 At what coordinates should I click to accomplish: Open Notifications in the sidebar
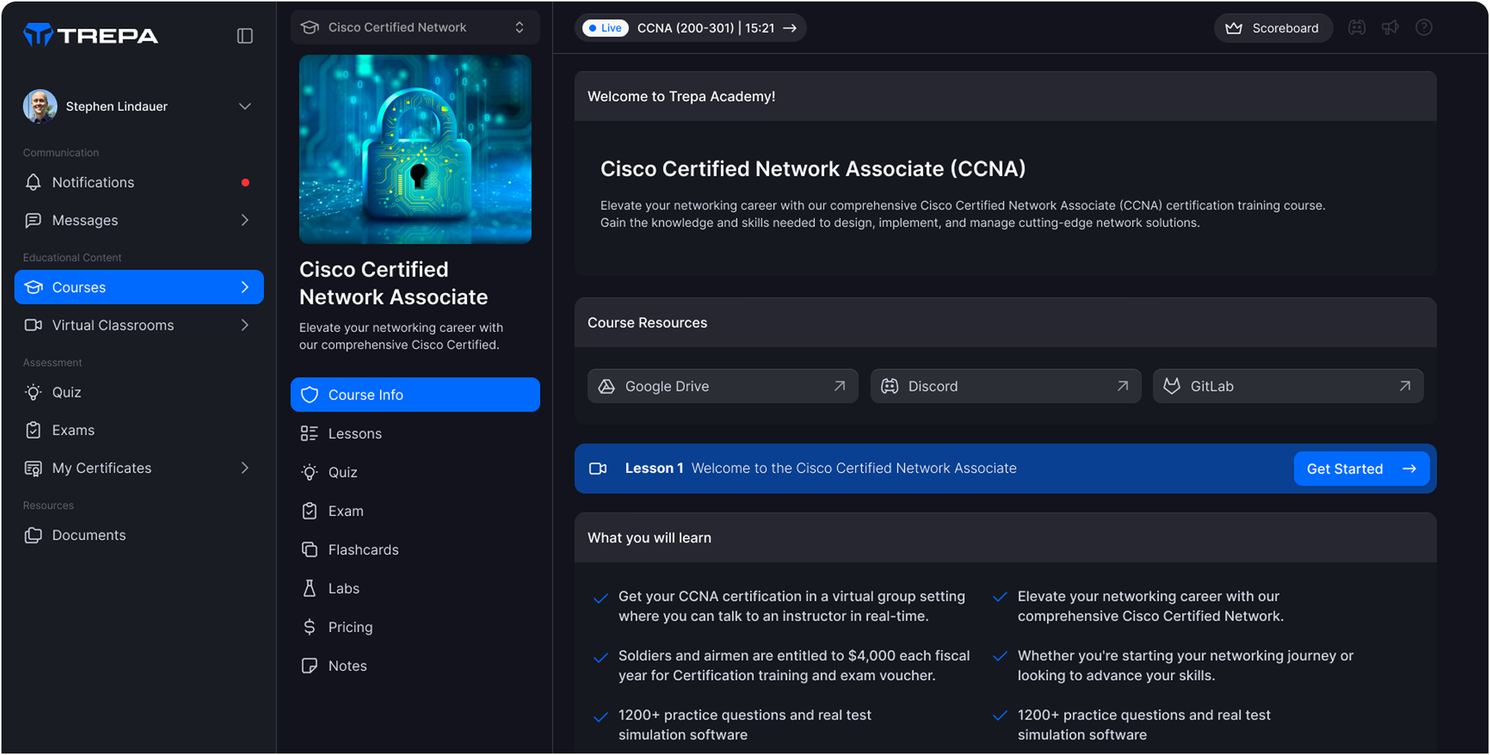pyautogui.click(x=139, y=183)
